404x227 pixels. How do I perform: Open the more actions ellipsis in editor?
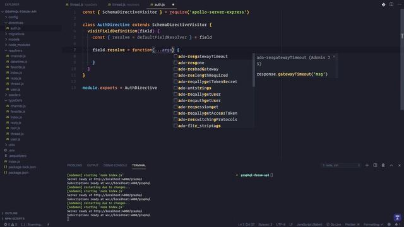[400, 4]
